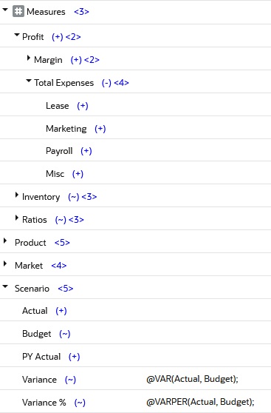Expand the Ratios member arrow

pyautogui.click(x=17, y=218)
